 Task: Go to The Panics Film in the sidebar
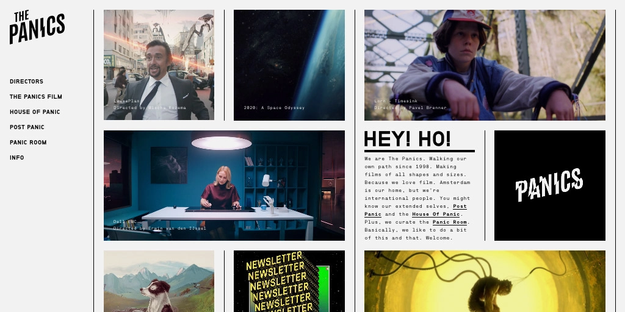[35, 97]
